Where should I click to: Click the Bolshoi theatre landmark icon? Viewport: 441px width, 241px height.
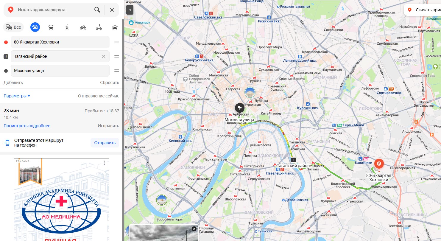[x=250, y=92]
